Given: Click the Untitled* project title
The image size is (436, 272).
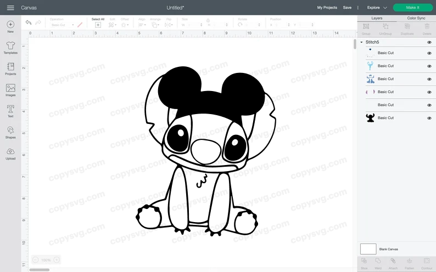Looking at the screenshot, I should point(175,8).
